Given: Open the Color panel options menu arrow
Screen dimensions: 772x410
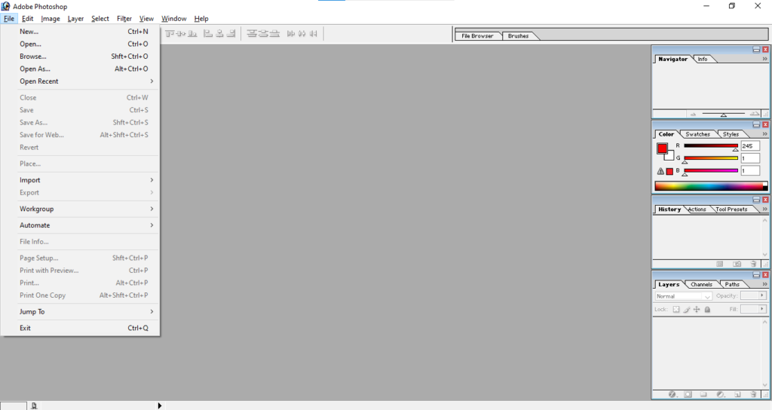Looking at the screenshot, I should pos(764,134).
